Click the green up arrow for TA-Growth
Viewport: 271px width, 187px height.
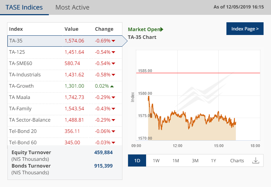112,86
